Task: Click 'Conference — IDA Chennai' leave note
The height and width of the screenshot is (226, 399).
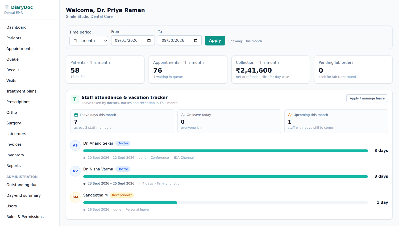Action: pyautogui.click(x=172, y=158)
